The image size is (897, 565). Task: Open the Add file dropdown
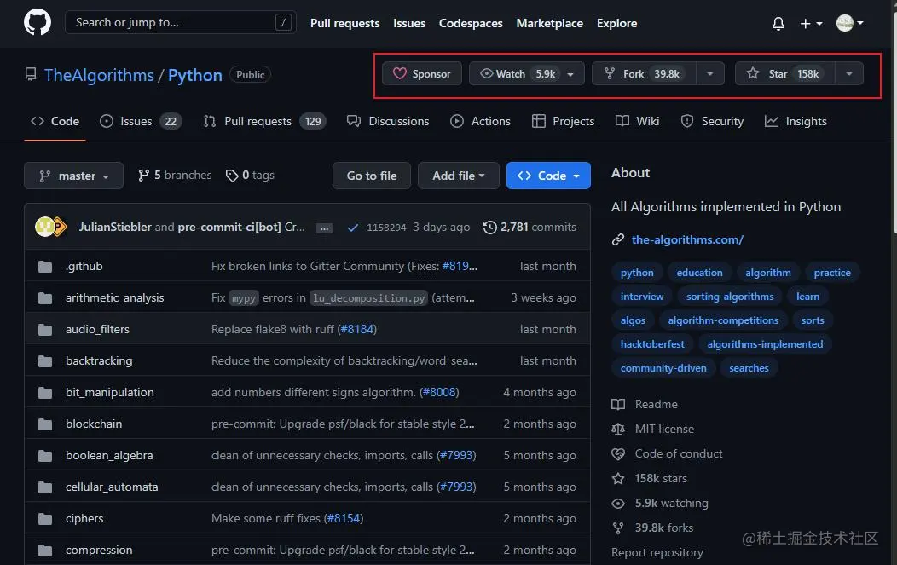(x=458, y=176)
